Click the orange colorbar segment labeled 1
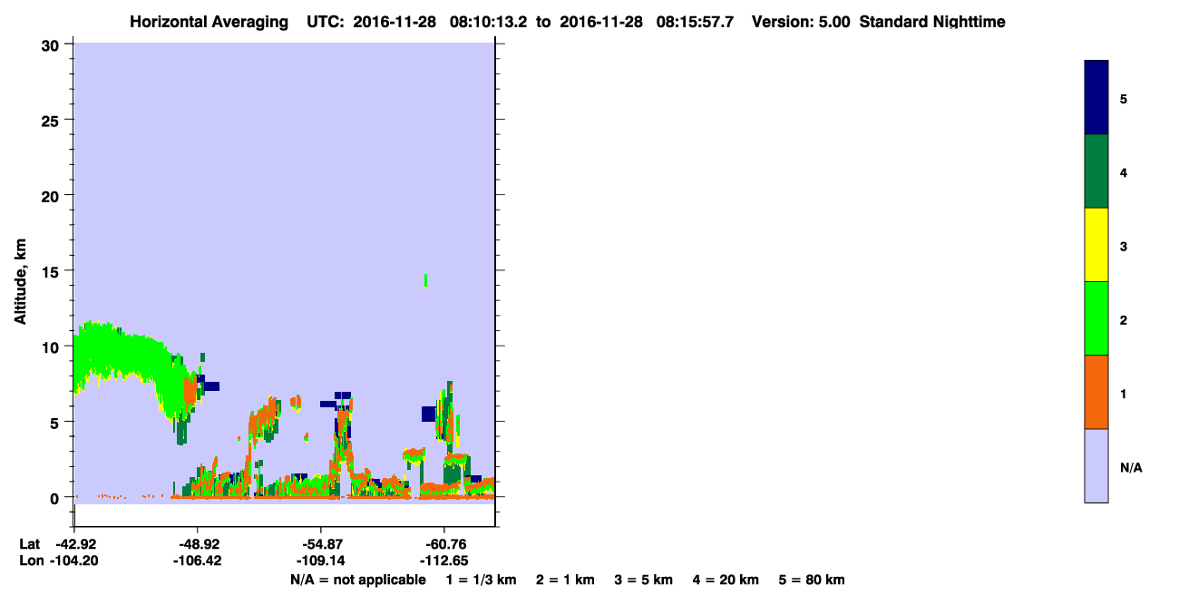This screenshot has width=1179, height=605. pos(1096,392)
